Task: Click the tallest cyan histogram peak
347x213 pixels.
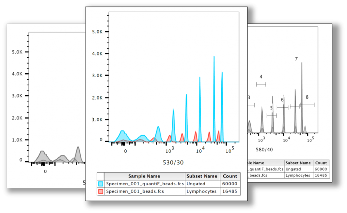Action: coord(214,97)
